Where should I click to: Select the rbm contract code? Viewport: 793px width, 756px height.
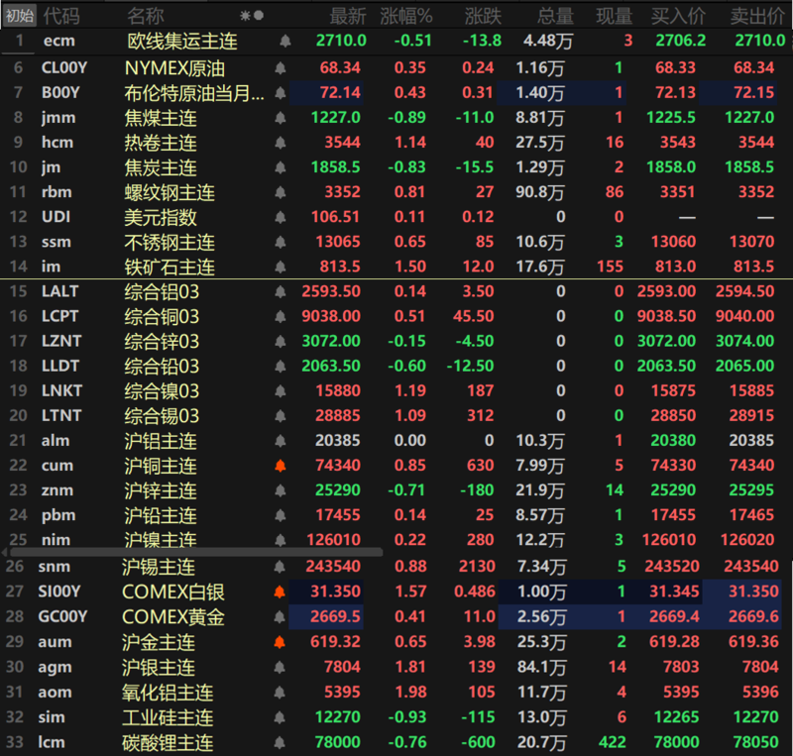[57, 192]
